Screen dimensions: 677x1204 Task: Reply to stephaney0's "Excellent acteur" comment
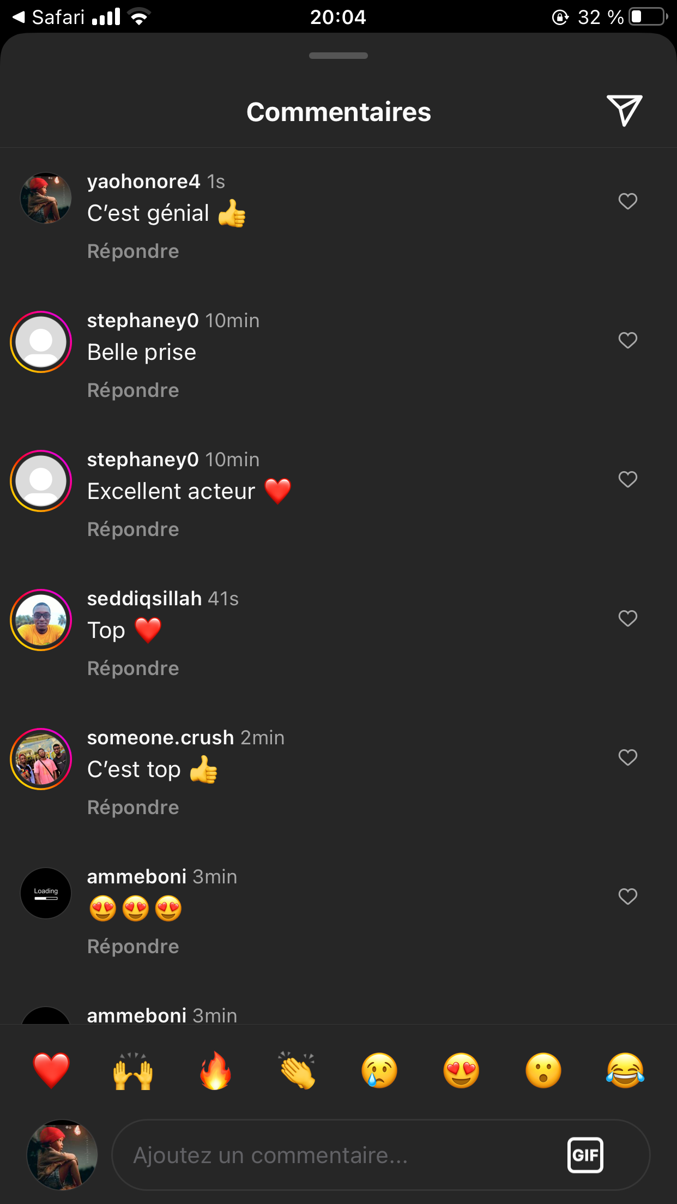pos(133,529)
